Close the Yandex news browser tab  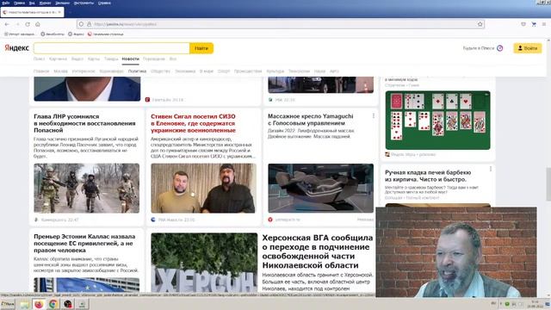(x=59, y=12)
